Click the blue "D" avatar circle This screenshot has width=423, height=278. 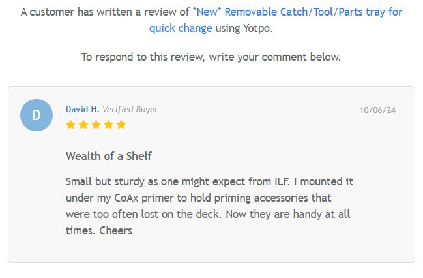tap(36, 116)
